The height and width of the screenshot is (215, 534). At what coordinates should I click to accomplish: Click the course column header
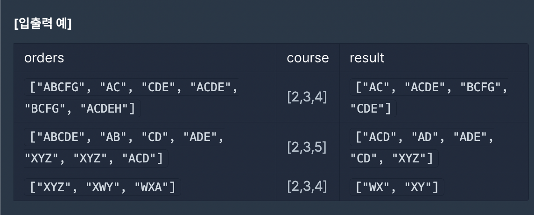[x=308, y=58]
